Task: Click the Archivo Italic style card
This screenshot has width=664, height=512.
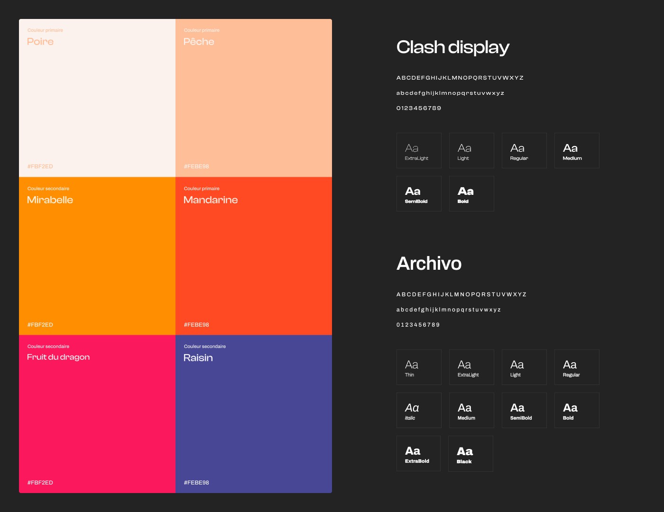Action: [419, 410]
